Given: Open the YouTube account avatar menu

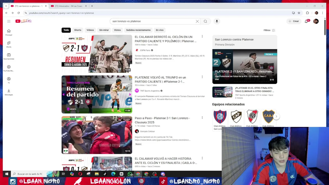Looking at the screenshot, I should tap(316, 21).
